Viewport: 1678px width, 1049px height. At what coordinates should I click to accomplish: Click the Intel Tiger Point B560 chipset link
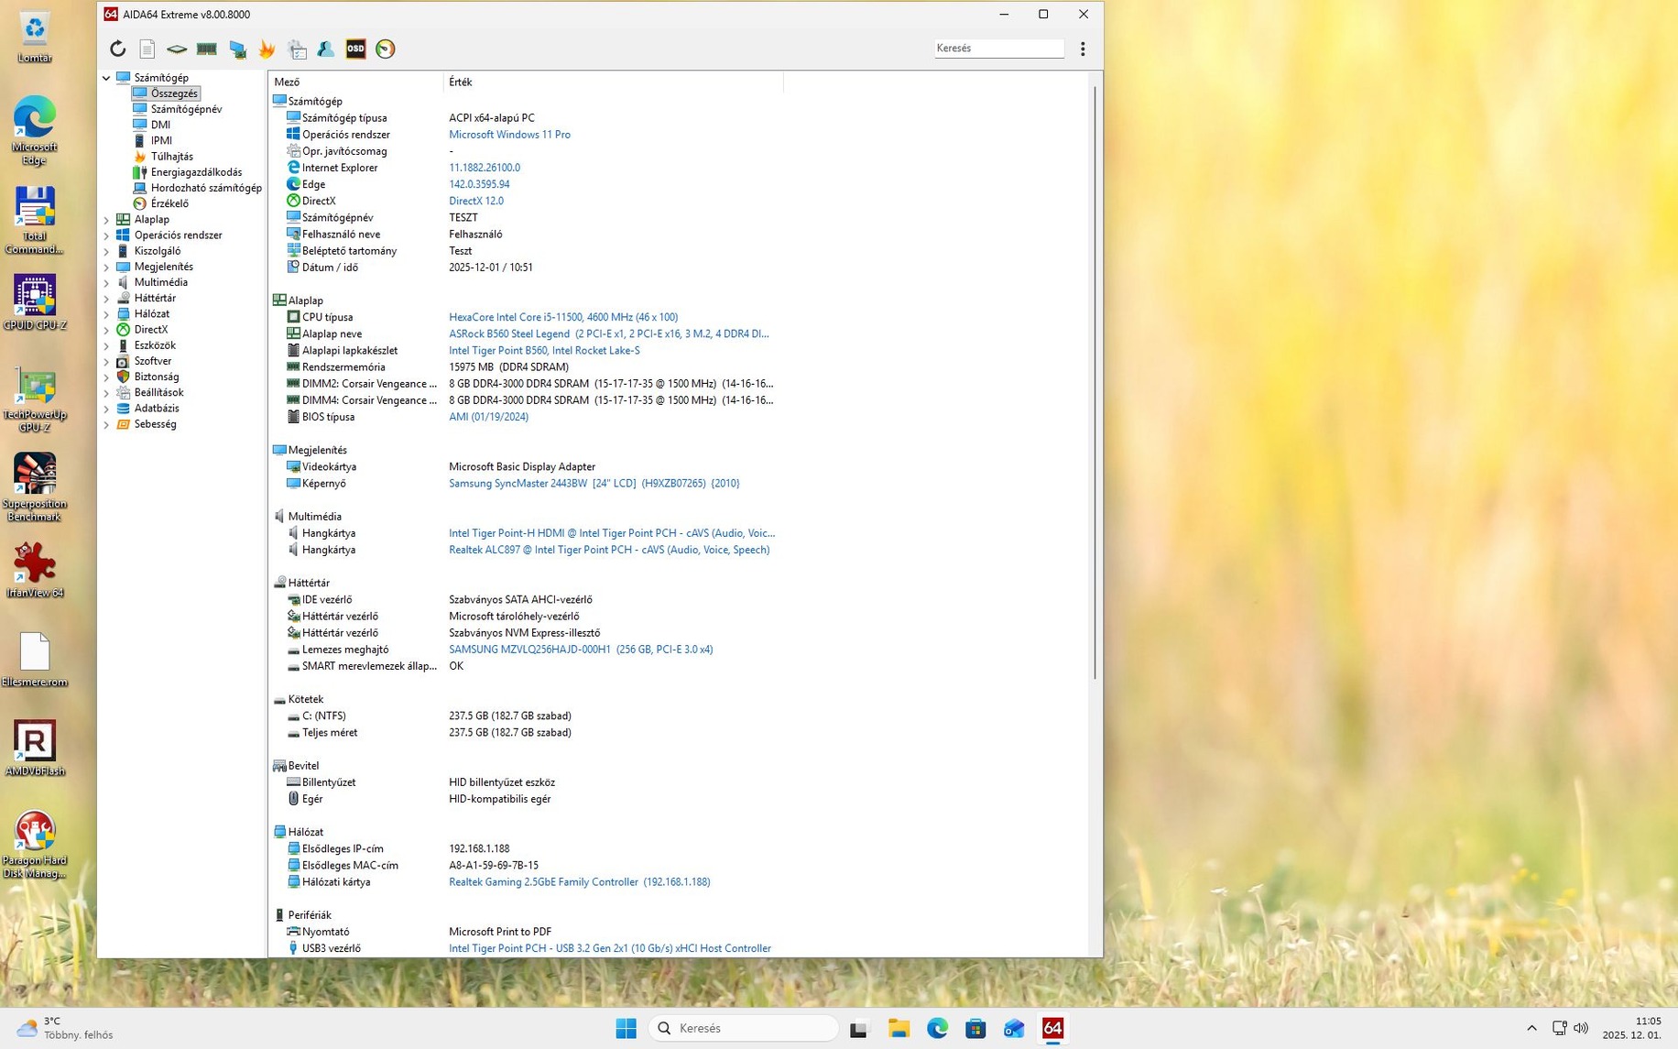[x=544, y=350]
